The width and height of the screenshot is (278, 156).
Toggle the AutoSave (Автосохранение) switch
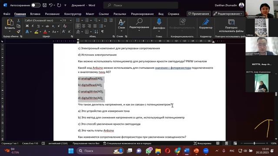tap(36, 5)
